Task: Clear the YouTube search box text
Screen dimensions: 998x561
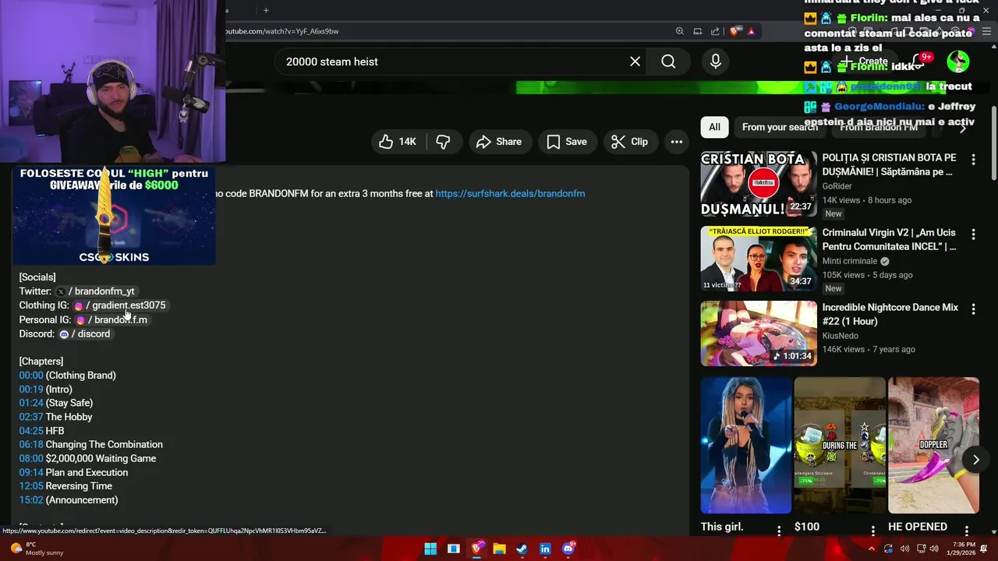Action: pos(635,62)
